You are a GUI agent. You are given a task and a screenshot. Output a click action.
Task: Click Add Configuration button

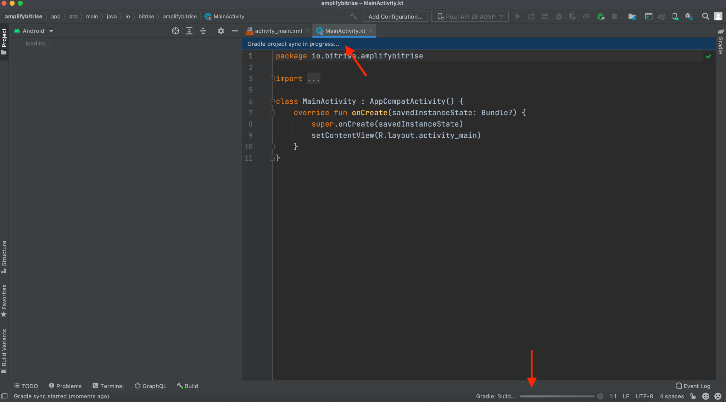[396, 16]
